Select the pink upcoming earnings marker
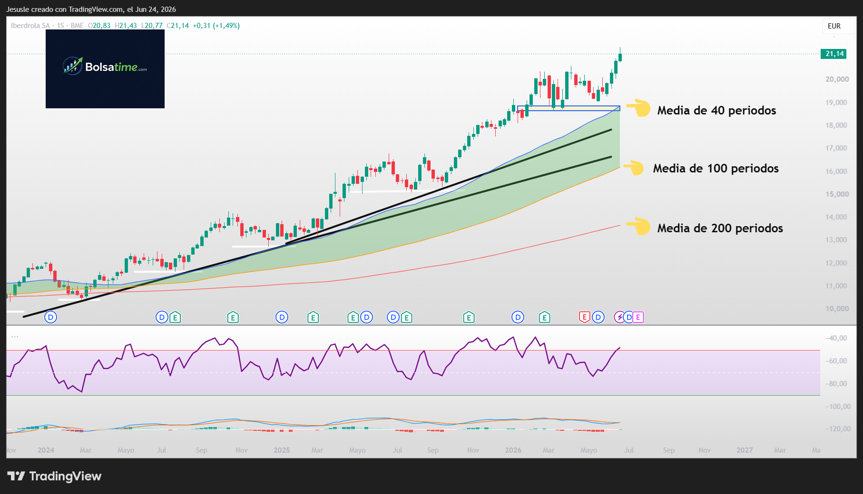This screenshot has width=863, height=494. [x=638, y=317]
